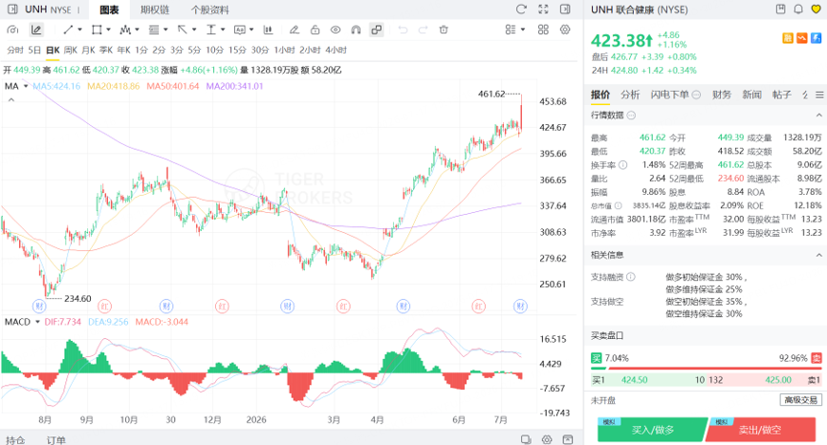Select the comment note box tool
The width and height of the screenshot is (827, 445).
click(240, 30)
